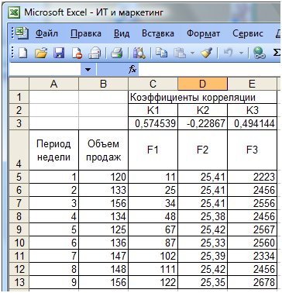The image size is (282, 293).
Task: Click cell labeled K2
Action: pyautogui.click(x=202, y=110)
